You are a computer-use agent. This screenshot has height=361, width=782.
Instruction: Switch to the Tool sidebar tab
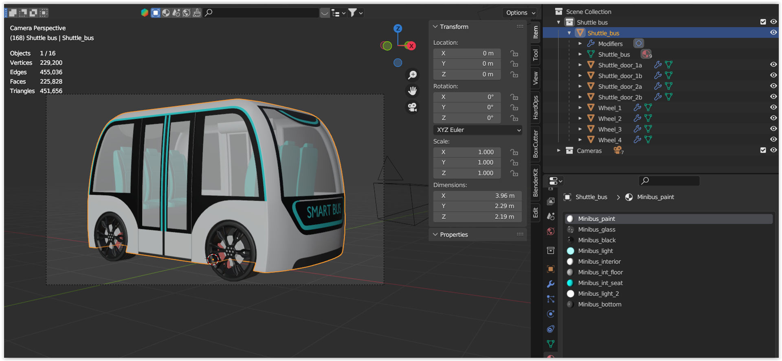pyautogui.click(x=536, y=55)
